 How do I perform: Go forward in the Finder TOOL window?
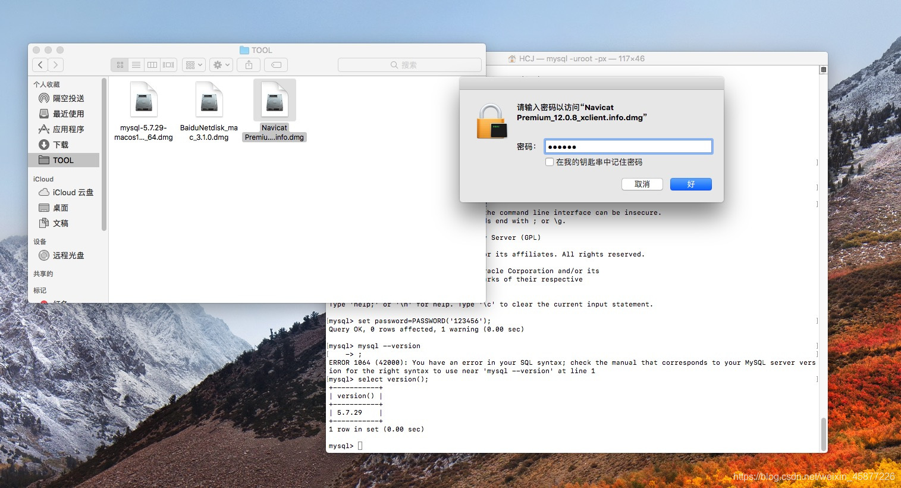point(56,65)
